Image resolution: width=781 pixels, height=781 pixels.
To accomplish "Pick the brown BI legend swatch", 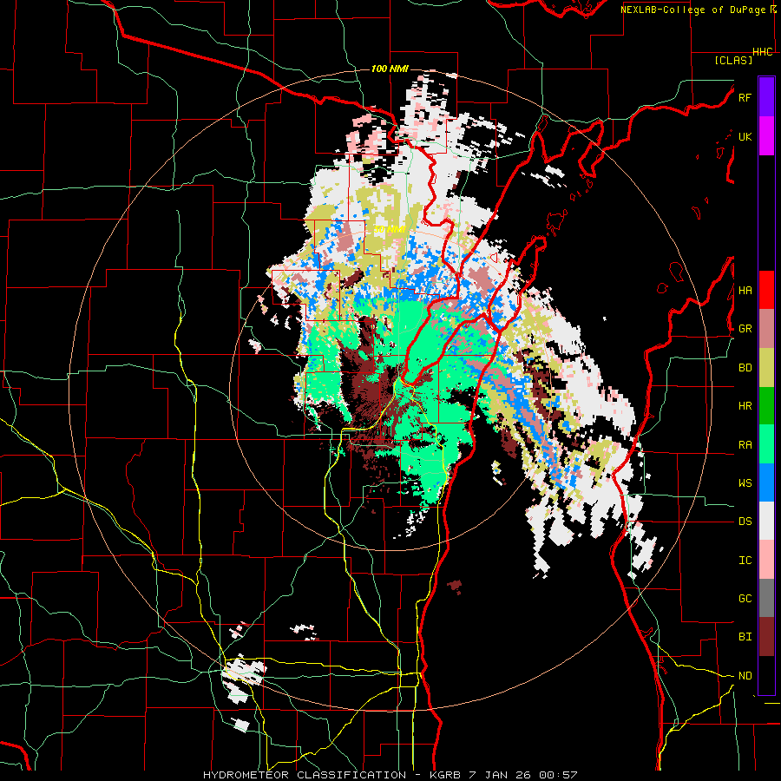I will pyautogui.click(x=766, y=637).
